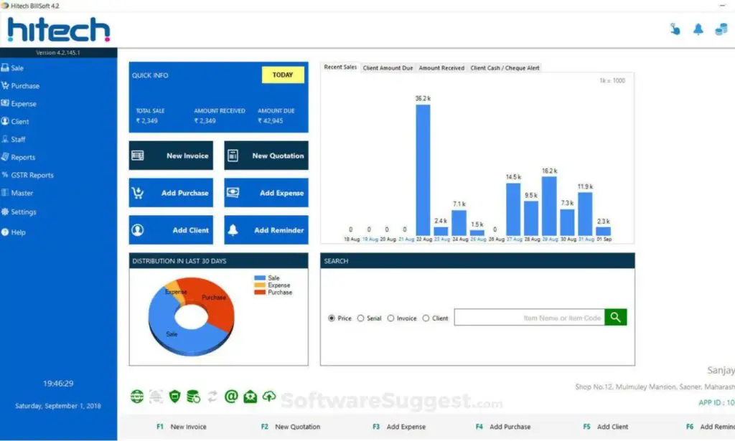735x441 pixels.
Task: Click the green shield icon
Action: pyautogui.click(x=174, y=397)
